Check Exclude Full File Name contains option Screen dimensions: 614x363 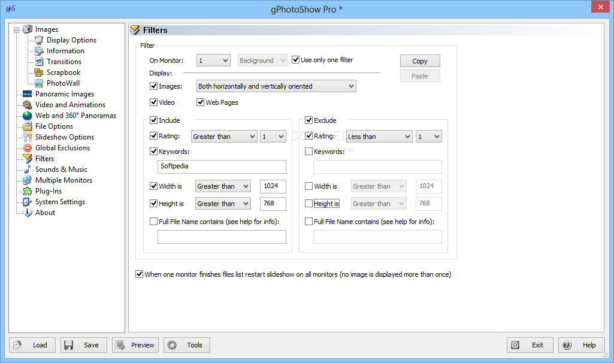coord(308,222)
